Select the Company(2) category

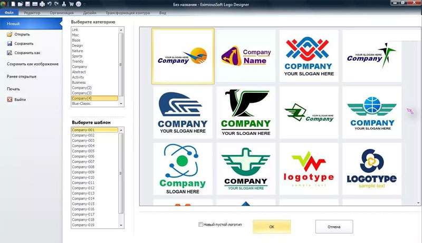coord(95,88)
